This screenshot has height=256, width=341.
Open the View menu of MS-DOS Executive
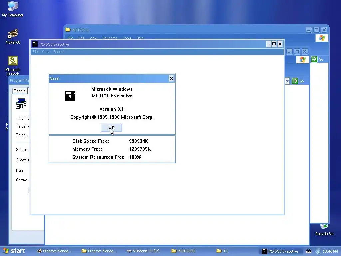point(45,52)
